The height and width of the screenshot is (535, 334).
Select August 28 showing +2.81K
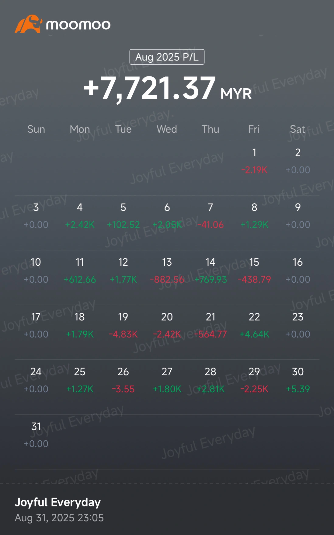(210, 380)
